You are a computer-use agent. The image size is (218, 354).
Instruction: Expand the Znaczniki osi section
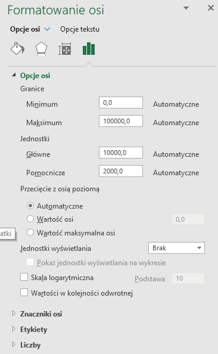(14, 313)
